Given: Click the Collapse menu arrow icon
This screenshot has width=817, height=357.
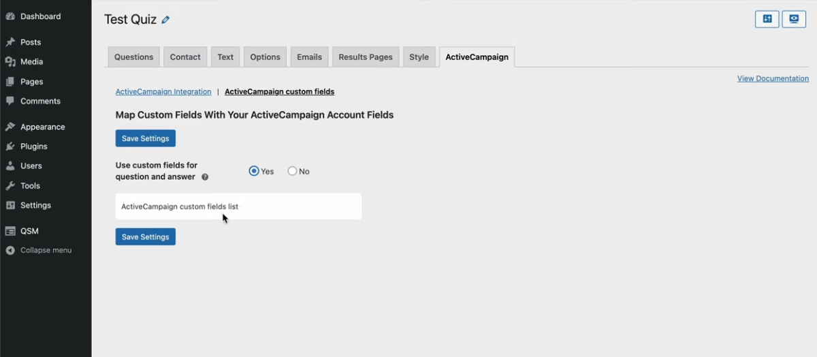Looking at the screenshot, I should coord(10,251).
